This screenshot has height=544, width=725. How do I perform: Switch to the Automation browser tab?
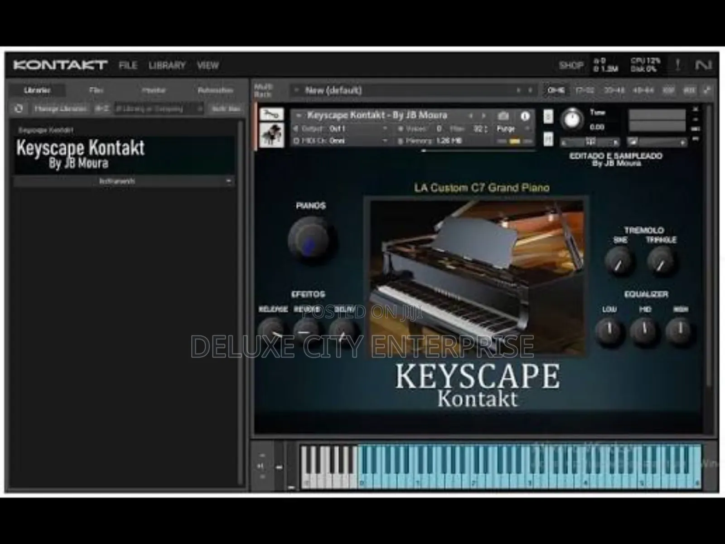pyautogui.click(x=215, y=90)
